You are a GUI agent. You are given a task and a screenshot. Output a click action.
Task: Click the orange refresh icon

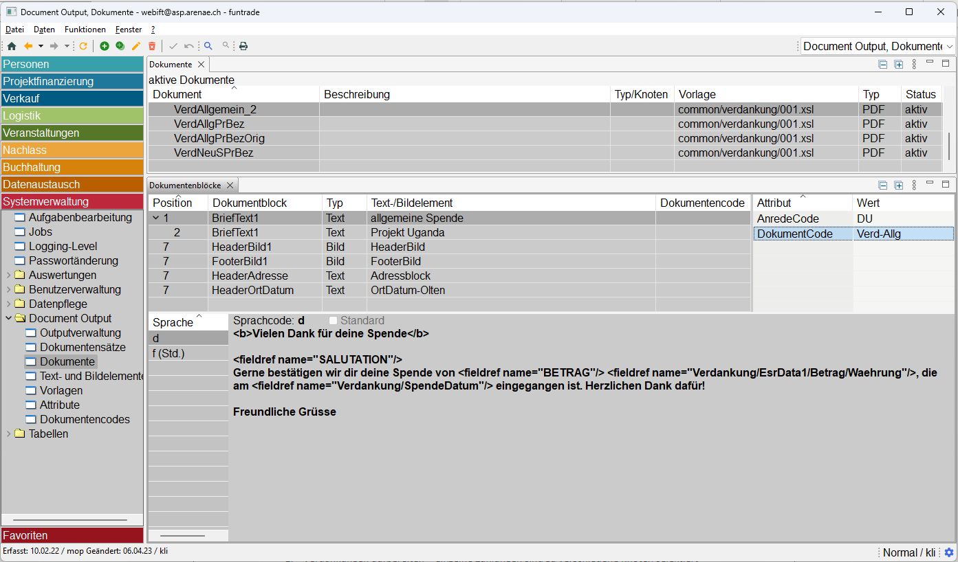tap(83, 46)
